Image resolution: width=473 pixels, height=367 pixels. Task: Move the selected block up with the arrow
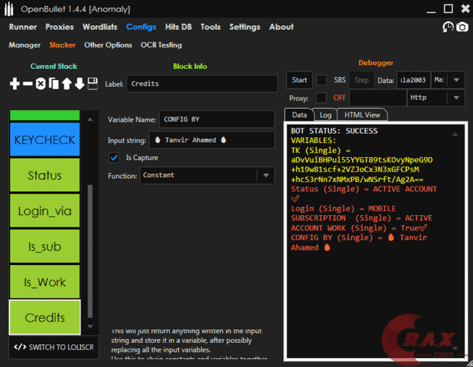click(x=66, y=84)
